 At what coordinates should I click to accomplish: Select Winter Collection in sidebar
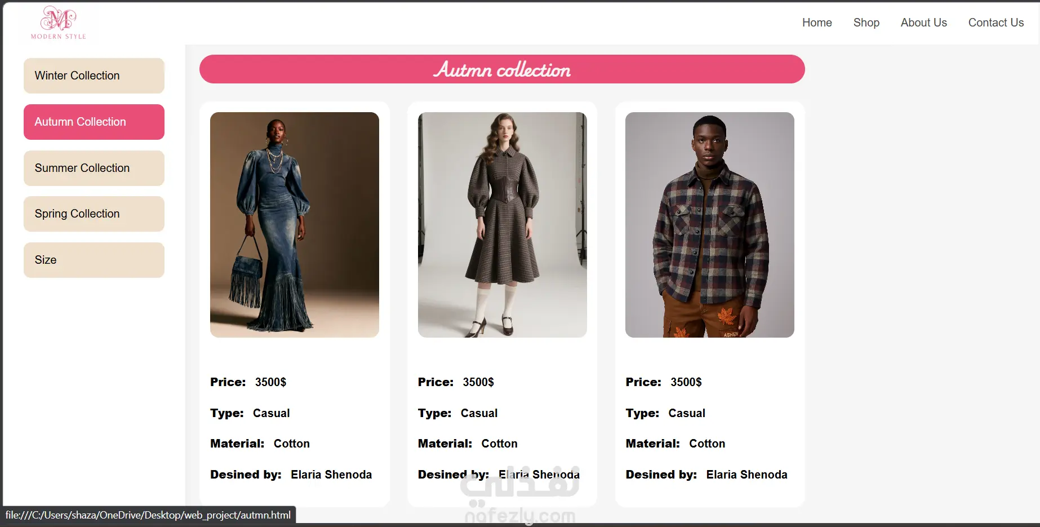click(x=94, y=76)
